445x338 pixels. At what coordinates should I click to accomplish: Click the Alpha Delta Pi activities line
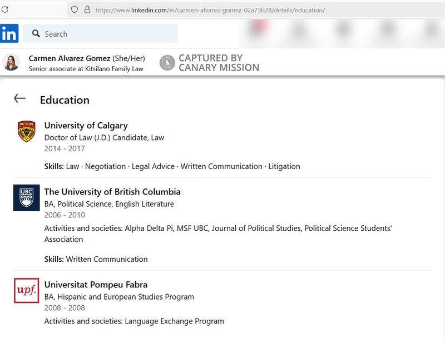tap(218, 233)
